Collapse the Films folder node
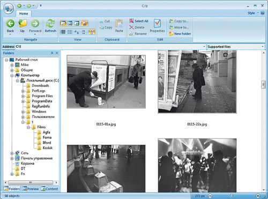The width and height of the screenshot is (268, 199). click(28, 127)
